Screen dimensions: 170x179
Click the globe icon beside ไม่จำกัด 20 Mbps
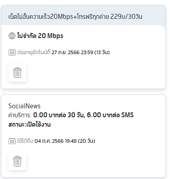coord(12,36)
